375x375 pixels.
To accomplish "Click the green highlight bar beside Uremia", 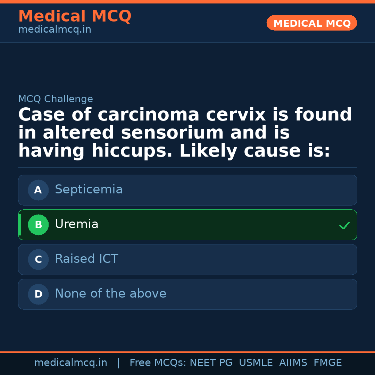I will coord(19,225).
